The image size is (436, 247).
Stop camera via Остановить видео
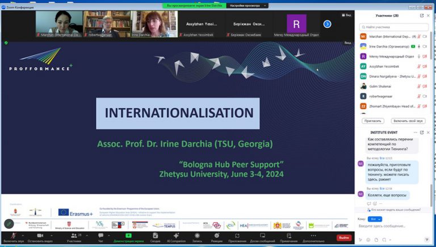pyautogui.click(x=40, y=236)
